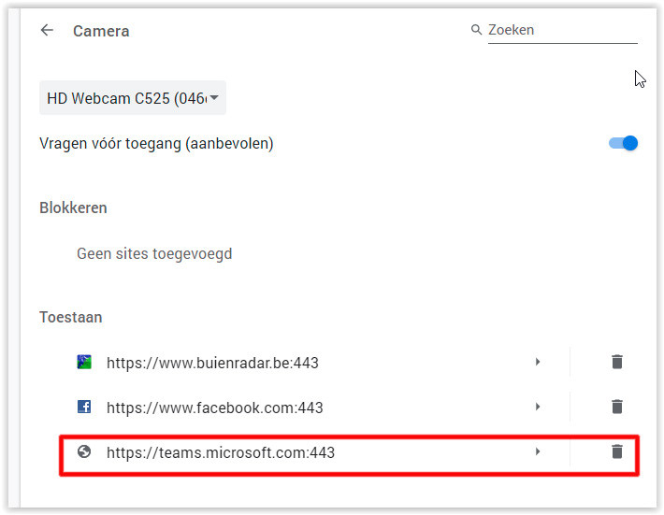Viewport: 664px width, 515px height.
Task: Select the https://www.buienradar.be:443 entry text
Action: click(x=212, y=363)
